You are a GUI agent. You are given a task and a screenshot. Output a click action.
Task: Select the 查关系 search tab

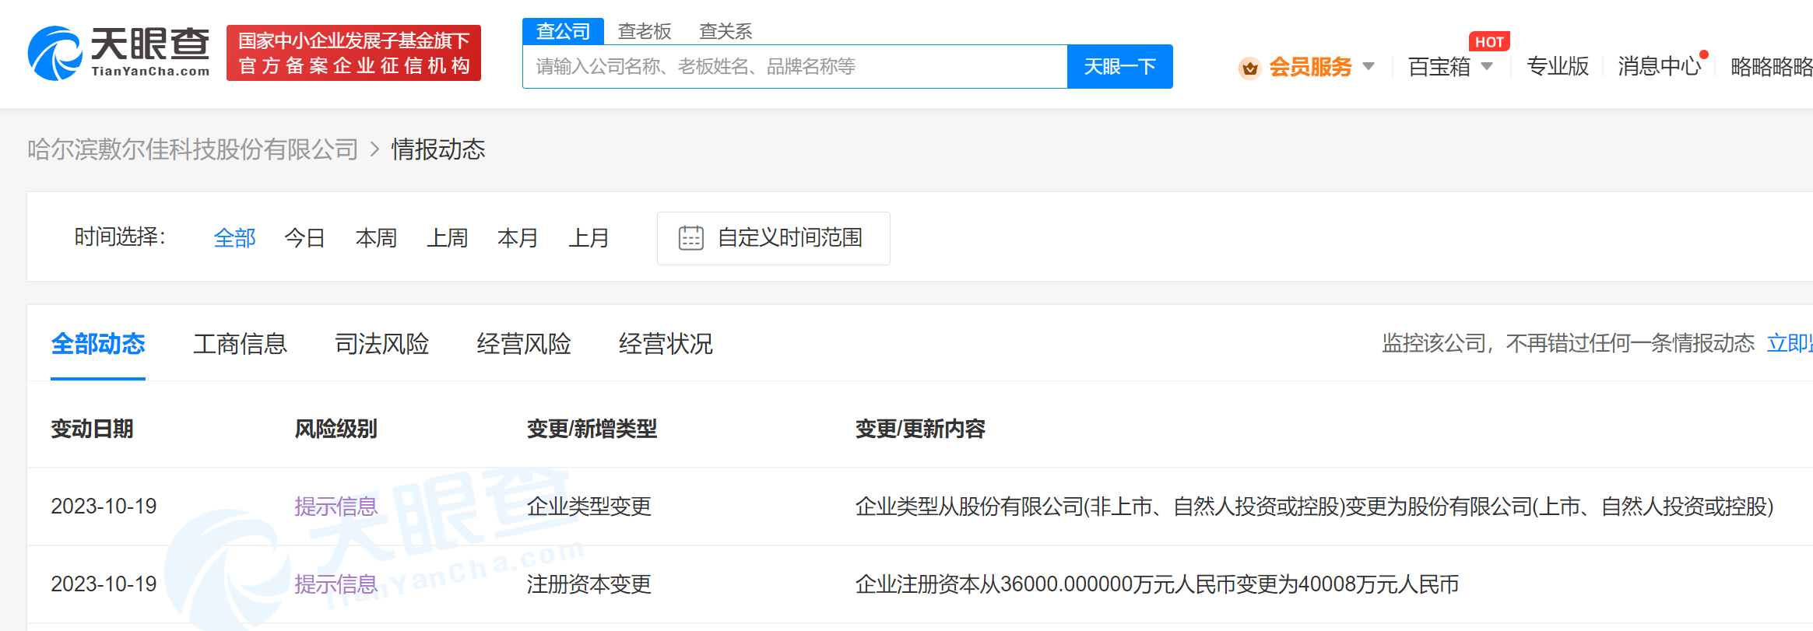(725, 31)
